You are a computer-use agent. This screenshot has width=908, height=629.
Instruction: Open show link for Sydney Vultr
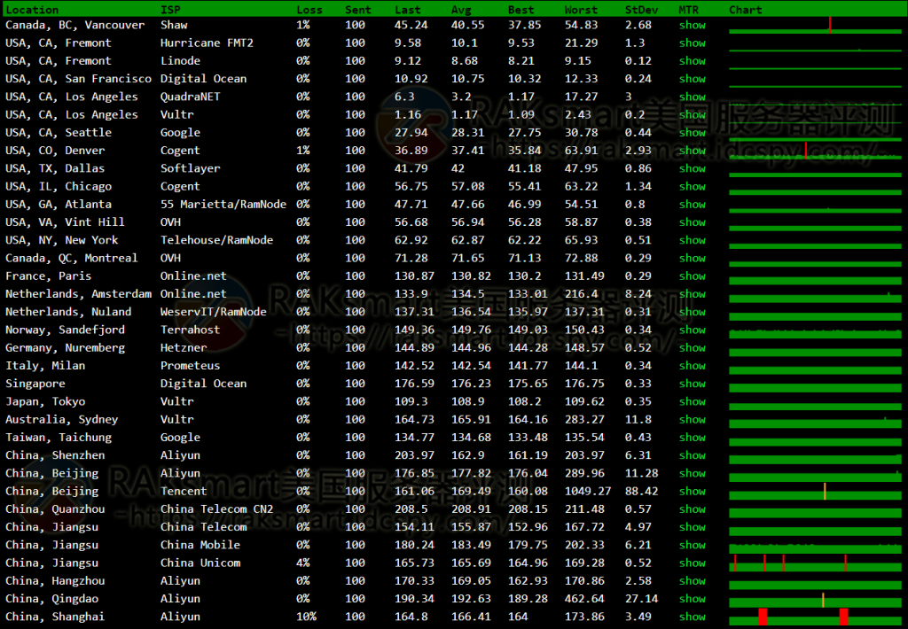pos(692,420)
